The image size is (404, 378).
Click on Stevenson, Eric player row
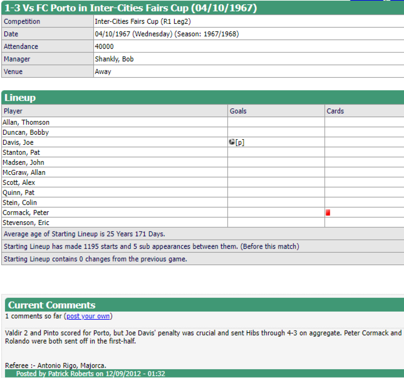click(x=26, y=223)
